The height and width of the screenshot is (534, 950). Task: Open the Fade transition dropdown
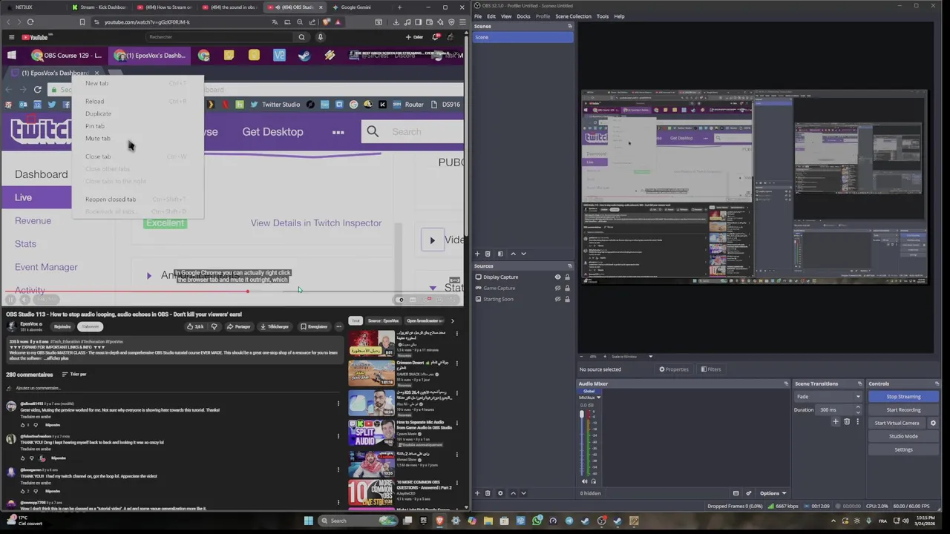click(828, 397)
